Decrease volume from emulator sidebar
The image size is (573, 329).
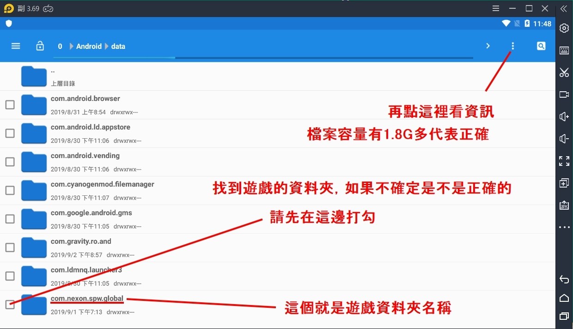coord(564,139)
